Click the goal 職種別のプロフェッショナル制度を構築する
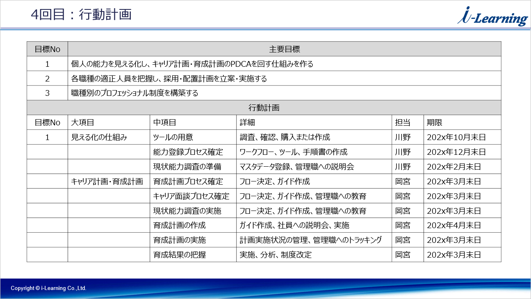Screen dimensions: 531x299 click(134, 93)
